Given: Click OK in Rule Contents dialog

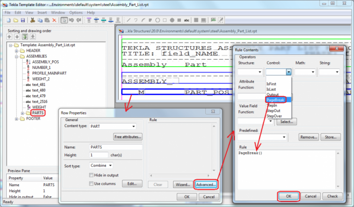Looking at the screenshot, I should click(289, 196).
